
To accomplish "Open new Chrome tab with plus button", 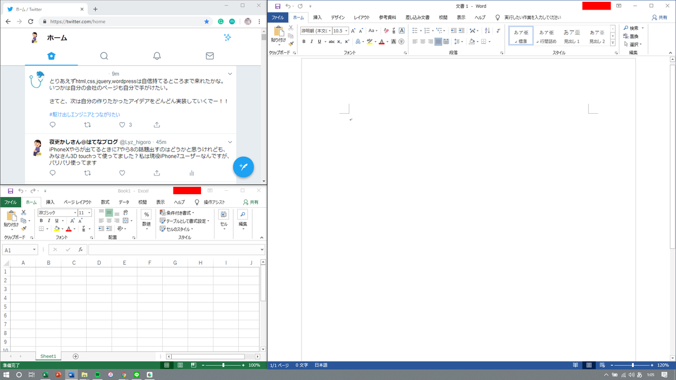I will (95, 9).
